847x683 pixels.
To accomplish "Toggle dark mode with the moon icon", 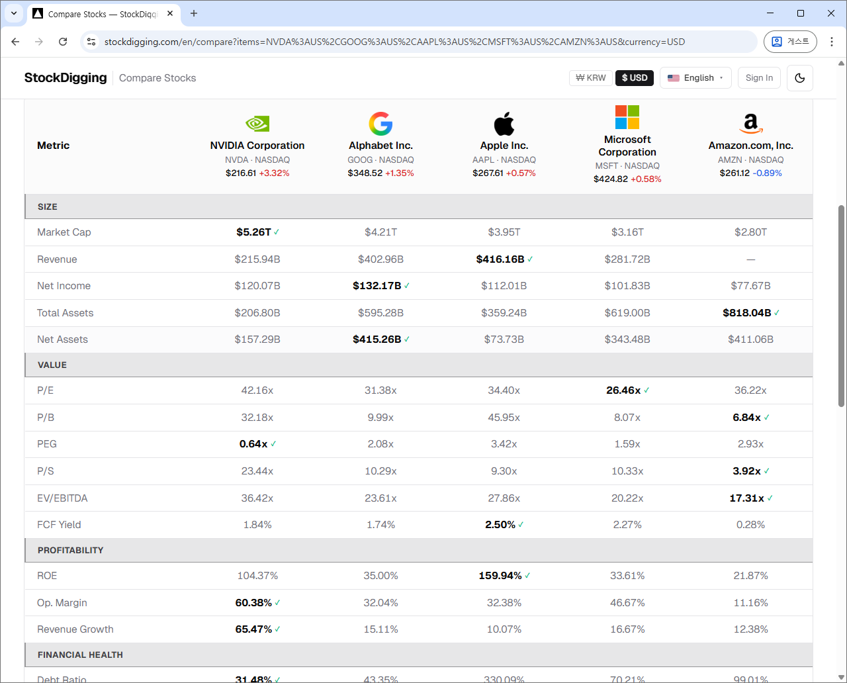I will [800, 78].
